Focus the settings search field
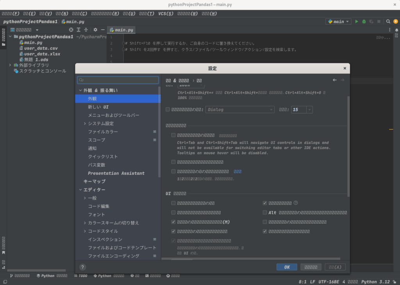This screenshot has height=285, width=400. 118,80
